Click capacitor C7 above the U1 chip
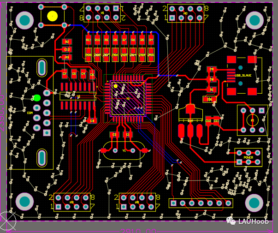 tap(65, 74)
